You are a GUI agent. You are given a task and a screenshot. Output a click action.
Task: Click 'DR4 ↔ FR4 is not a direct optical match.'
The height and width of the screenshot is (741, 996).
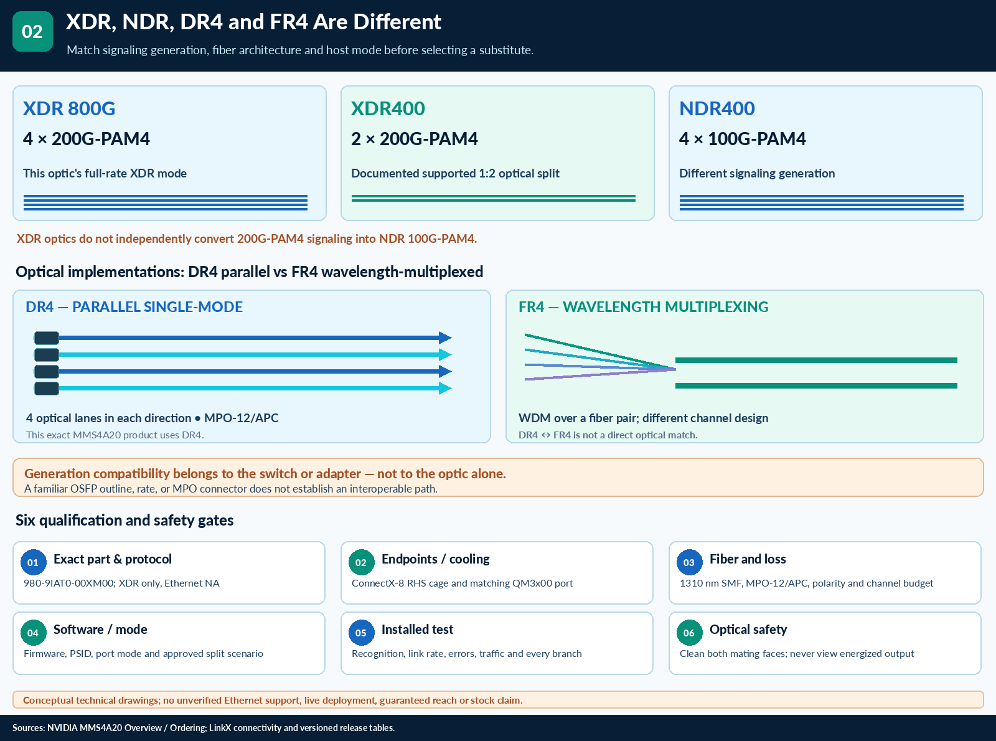point(608,435)
